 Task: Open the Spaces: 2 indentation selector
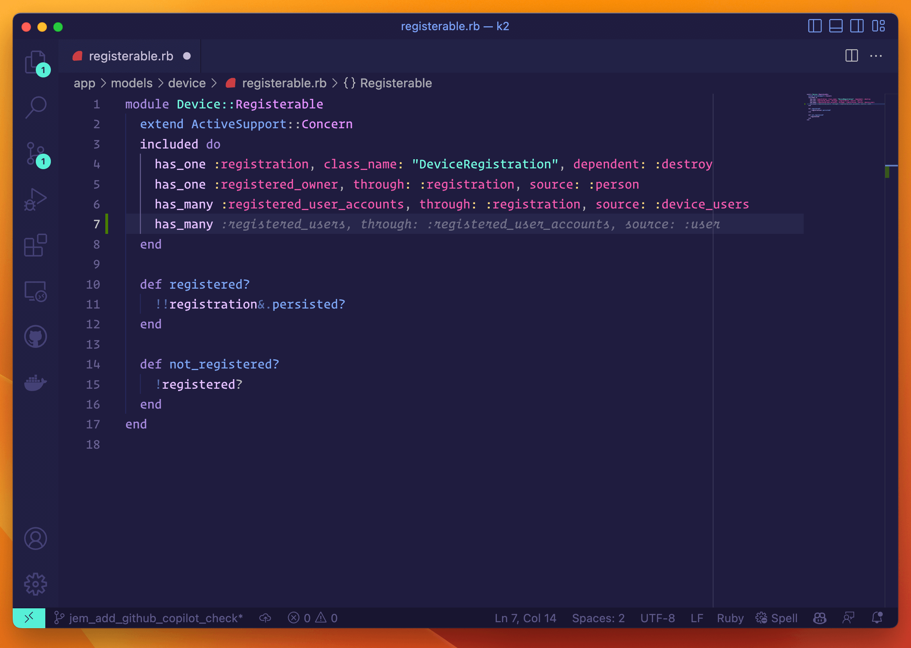[598, 618]
